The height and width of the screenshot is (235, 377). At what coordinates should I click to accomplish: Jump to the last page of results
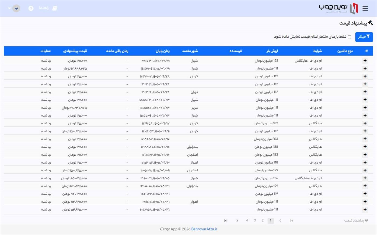[x=226, y=221]
